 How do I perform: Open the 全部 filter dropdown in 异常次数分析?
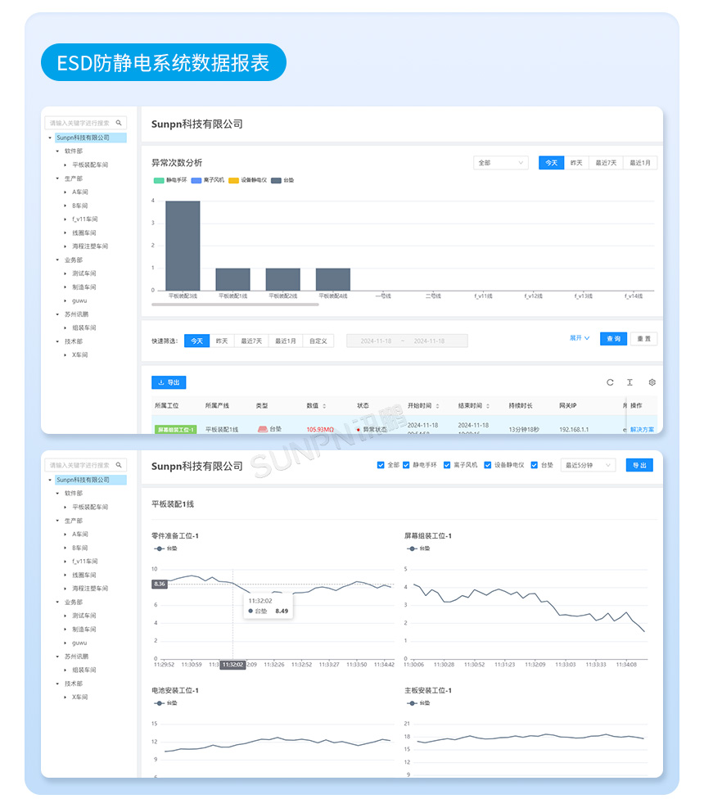point(500,162)
